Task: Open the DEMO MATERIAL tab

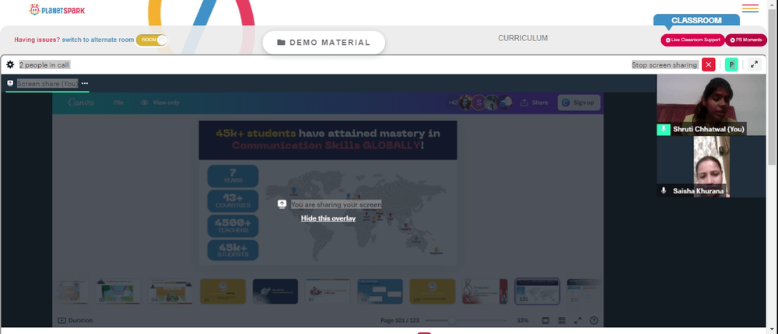Action: click(x=324, y=43)
